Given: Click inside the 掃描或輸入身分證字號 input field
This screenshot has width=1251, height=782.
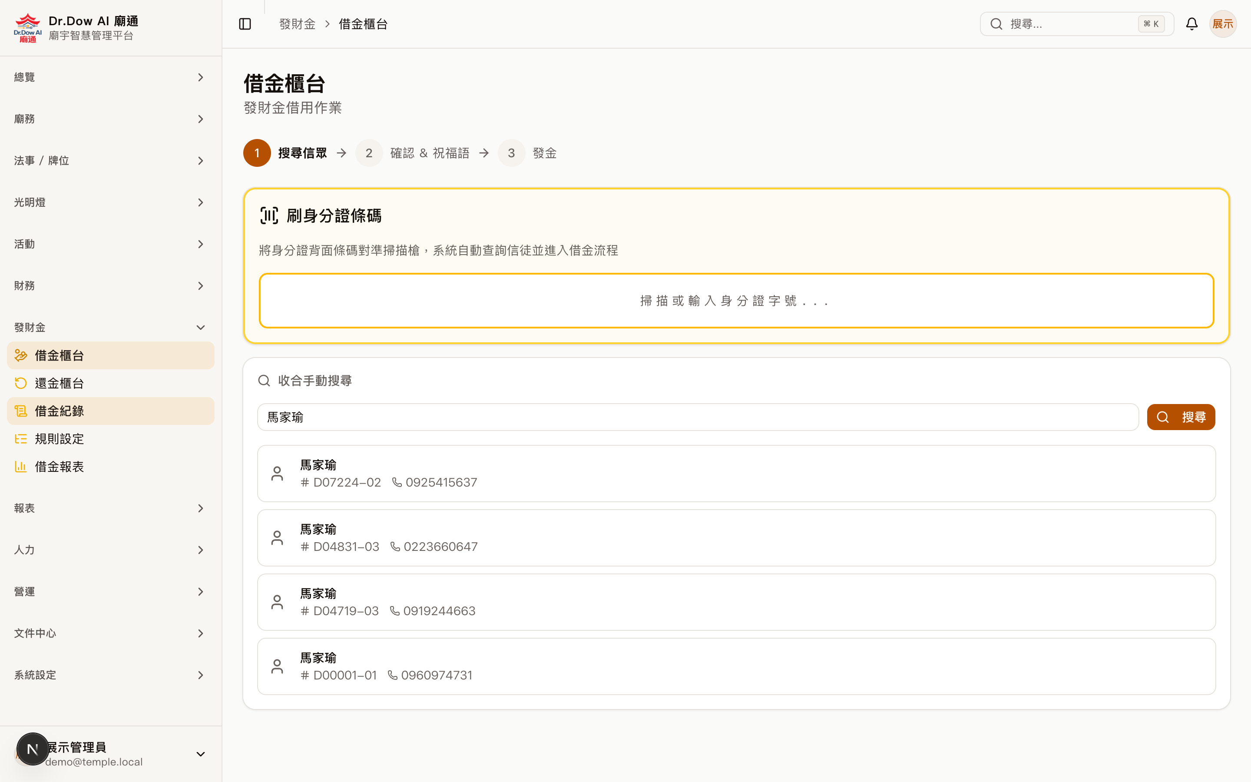Looking at the screenshot, I should 735,300.
